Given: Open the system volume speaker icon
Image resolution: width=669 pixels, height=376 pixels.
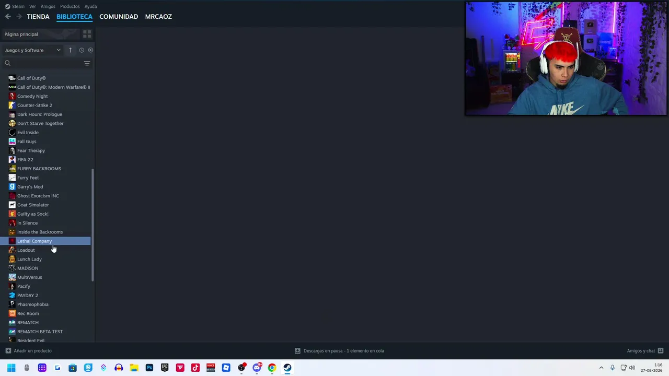Looking at the screenshot, I should (x=632, y=368).
